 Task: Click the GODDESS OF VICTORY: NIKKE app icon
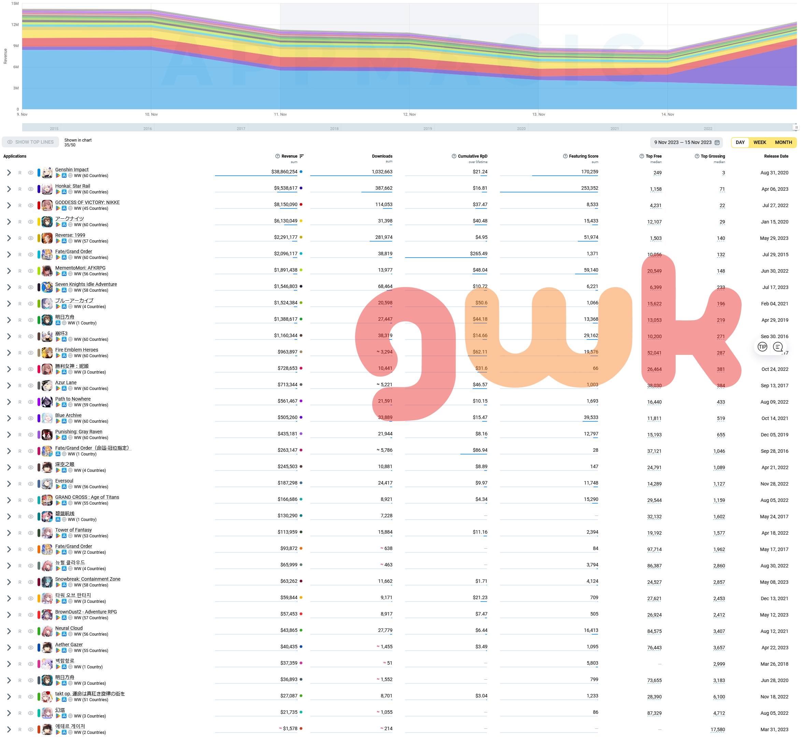[x=47, y=205]
